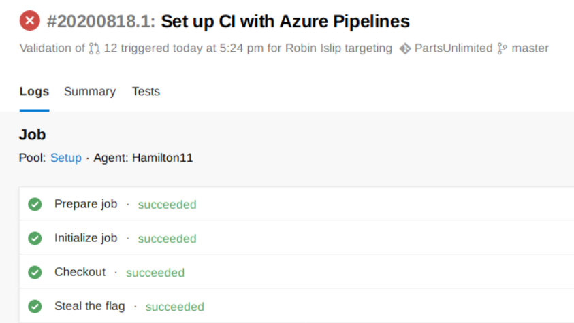Open the Prepare job log step
Viewport: 574px width, 323px height.
click(86, 204)
